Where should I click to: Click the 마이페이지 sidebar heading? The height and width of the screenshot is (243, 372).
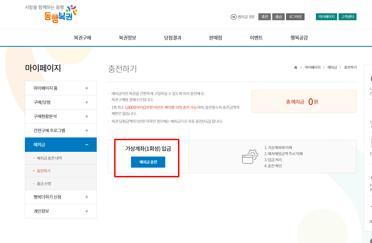pyautogui.click(x=43, y=68)
